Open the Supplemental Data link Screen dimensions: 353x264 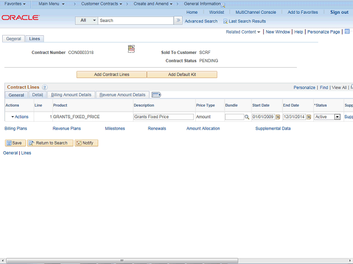(273, 128)
